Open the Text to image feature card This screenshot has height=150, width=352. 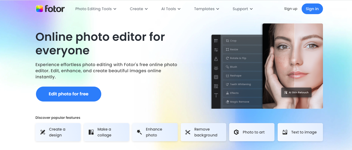(300, 132)
